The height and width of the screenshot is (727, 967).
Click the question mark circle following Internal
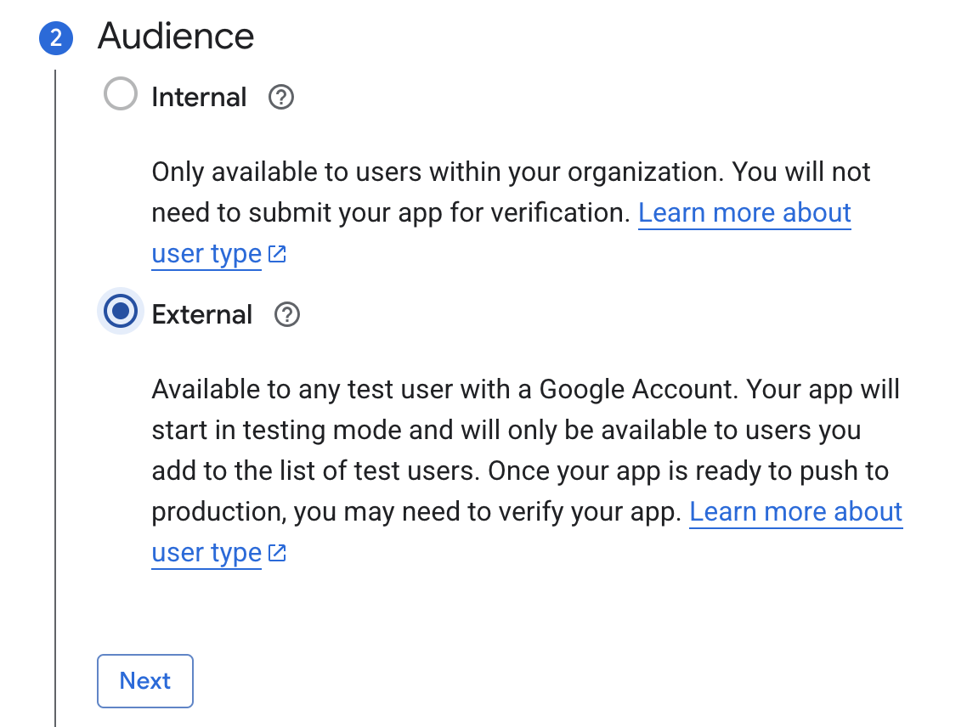280,98
